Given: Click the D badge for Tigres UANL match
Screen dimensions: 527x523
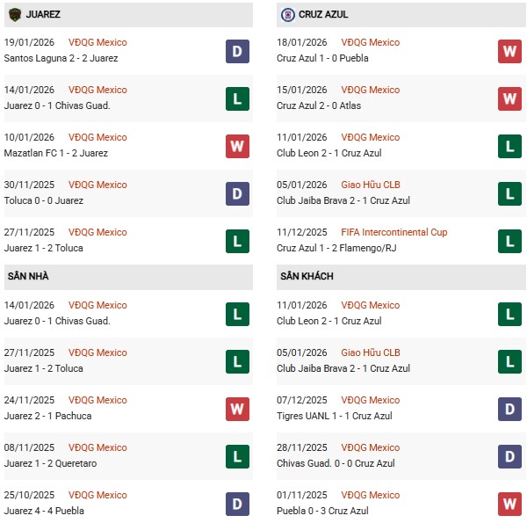Looking at the screenshot, I should tap(510, 409).
